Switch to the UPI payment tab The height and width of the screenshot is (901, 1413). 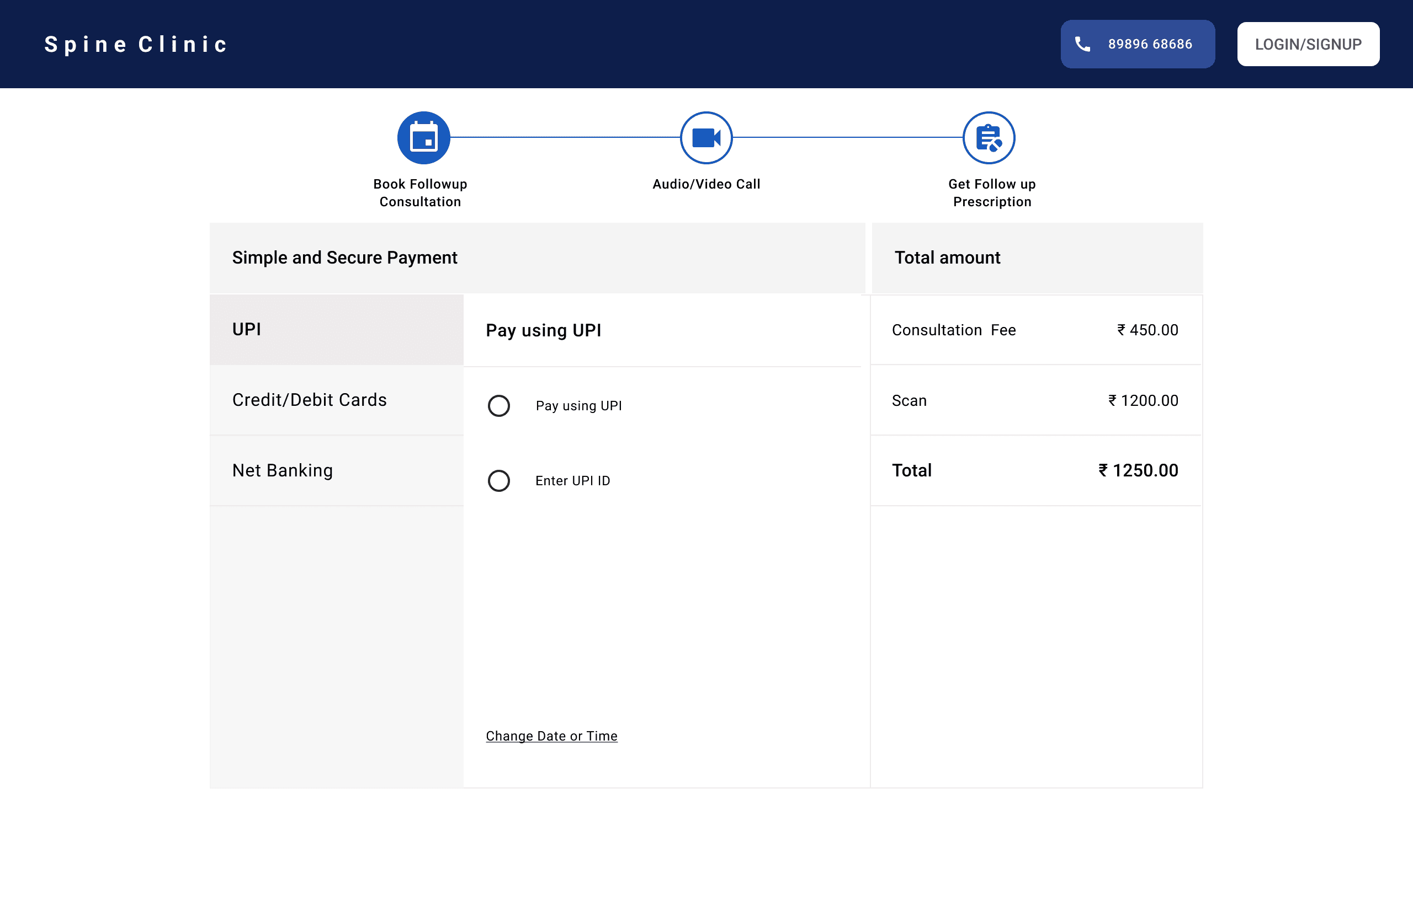pos(336,329)
